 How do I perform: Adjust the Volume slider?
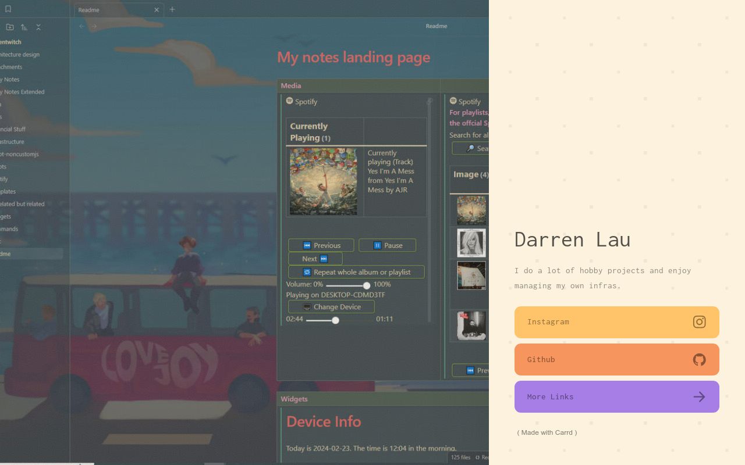[347, 285]
